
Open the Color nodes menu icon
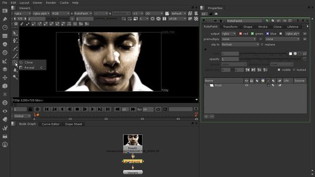[5, 44]
